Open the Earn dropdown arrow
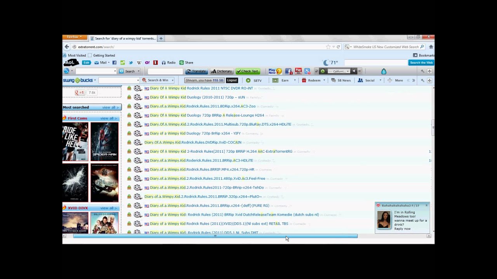This screenshot has width=497, height=279. point(295,81)
